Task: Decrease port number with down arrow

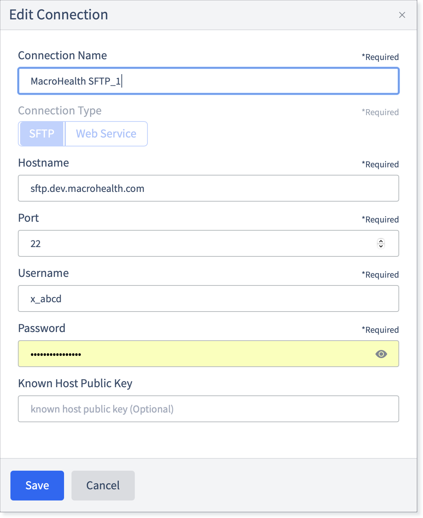Action: 381,246
